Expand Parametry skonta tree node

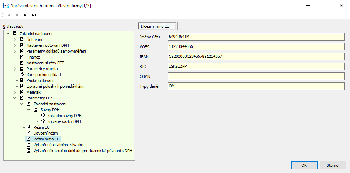click(15, 69)
